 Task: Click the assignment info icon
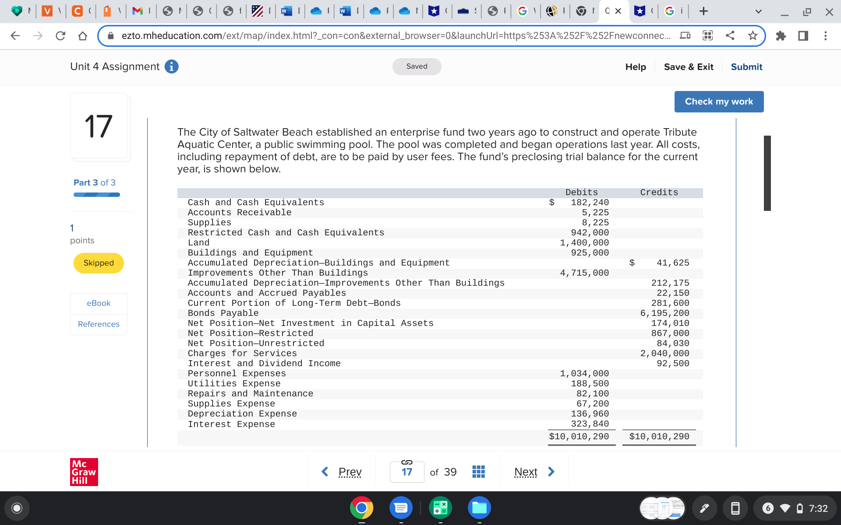pyautogui.click(x=171, y=66)
